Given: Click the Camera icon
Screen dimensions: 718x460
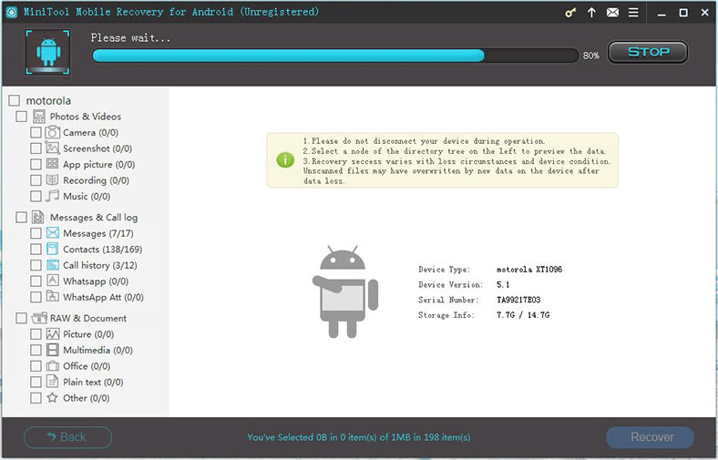Looking at the screenshot, I should coord(53,132).
